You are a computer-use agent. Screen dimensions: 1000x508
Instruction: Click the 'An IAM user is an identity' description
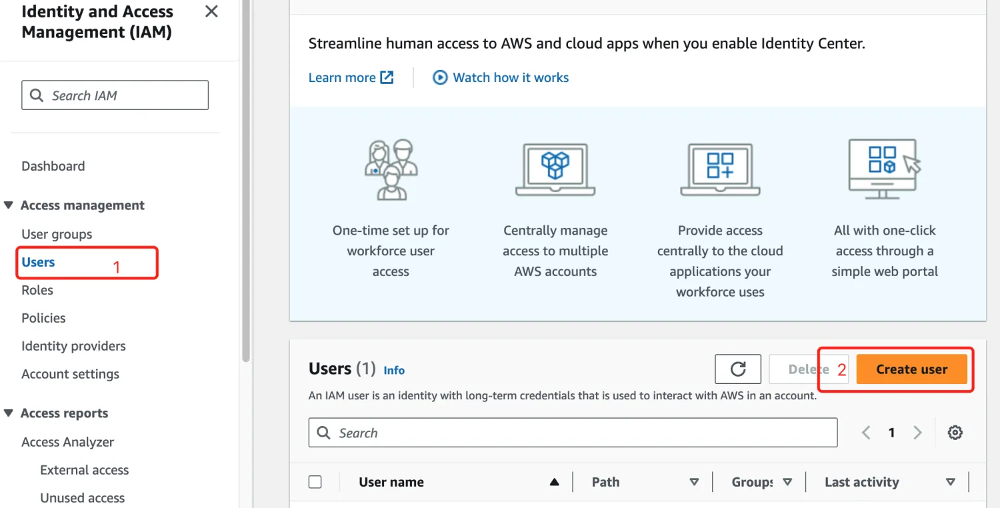coord(562,395)
